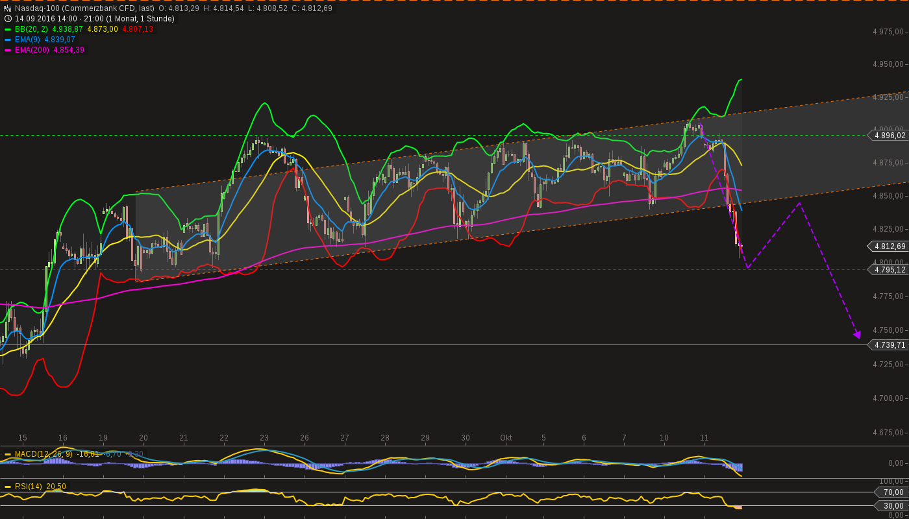Click the current price tag 4.812,69
This screenshot has width=909, height=519.
888,247
